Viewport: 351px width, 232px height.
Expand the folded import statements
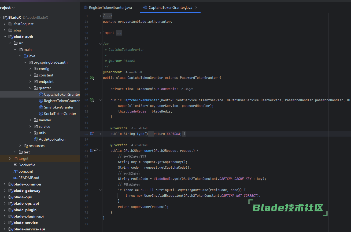[x=101, y=33]
